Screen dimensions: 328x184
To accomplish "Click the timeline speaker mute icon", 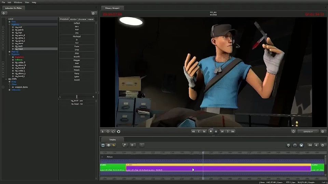I will [x=316, y=145].
